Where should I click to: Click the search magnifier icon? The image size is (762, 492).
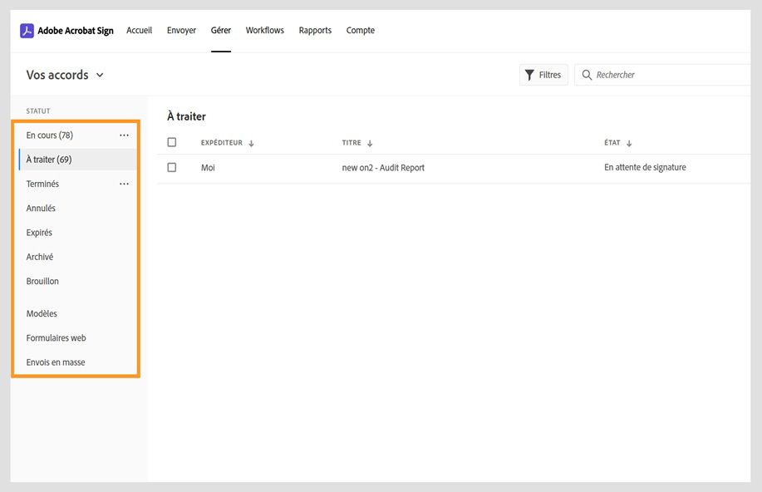coord(587,75)
